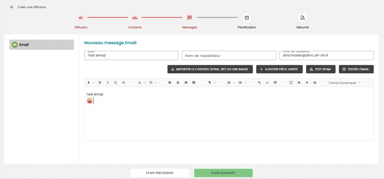384x179 pixels.
Task: Open the text color droplet tool
Action: click(88, 83)
